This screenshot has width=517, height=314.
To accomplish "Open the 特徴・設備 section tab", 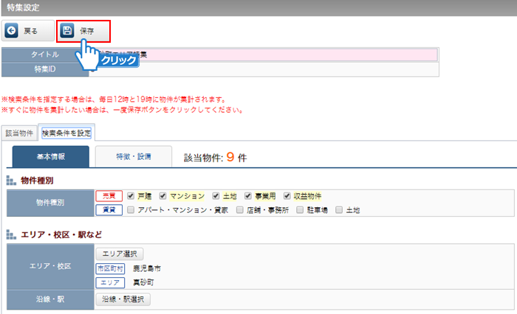I will pos(133,157).
